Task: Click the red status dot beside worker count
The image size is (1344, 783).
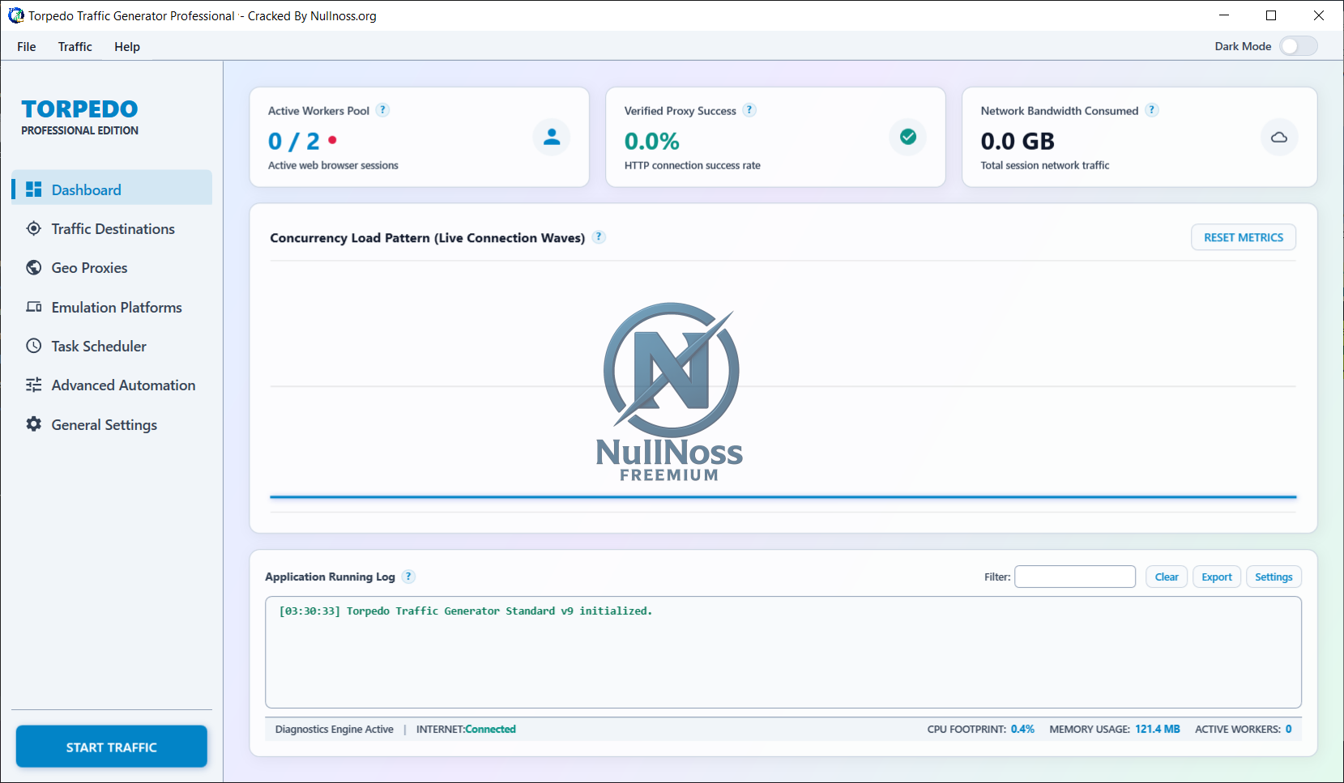Action: [x=332, y=140]
